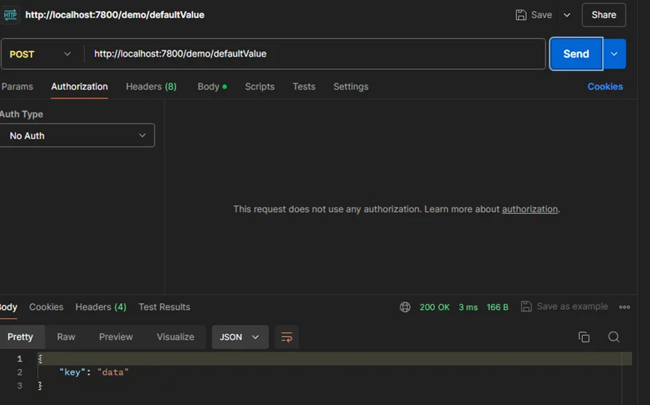Open the Headers (8) request tab
The width and height of the screenshot is (650, 405).
(151, 86)
